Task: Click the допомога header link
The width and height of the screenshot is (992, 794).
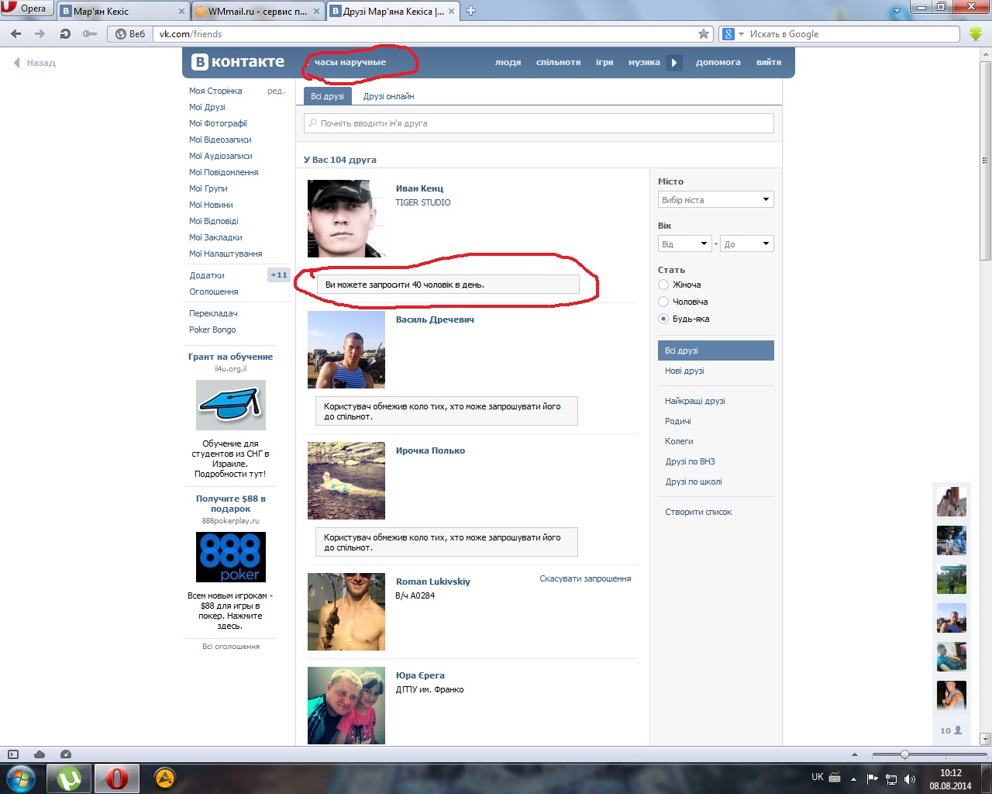Action: (x=718, y=63)
